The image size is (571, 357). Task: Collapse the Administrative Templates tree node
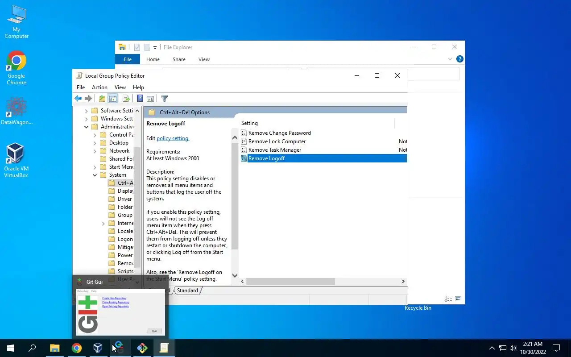(x=87, y=127)
